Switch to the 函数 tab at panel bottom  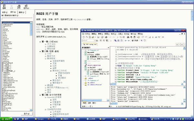click(x=89, y=103)
